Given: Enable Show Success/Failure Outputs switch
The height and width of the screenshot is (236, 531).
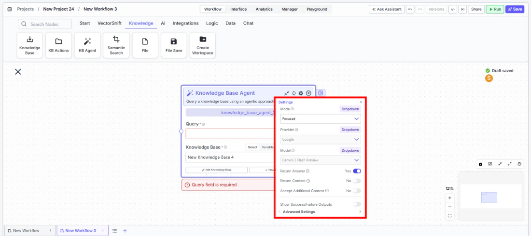Looking at the screenshot, I should 357,204.
